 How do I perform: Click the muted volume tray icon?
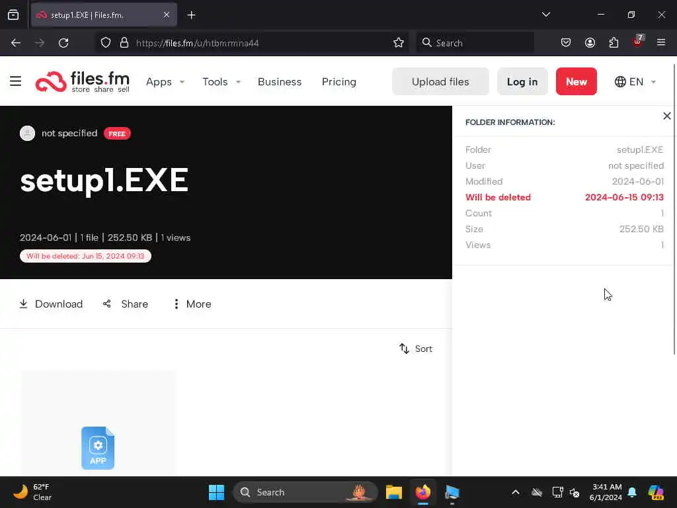tap(575, 492)
